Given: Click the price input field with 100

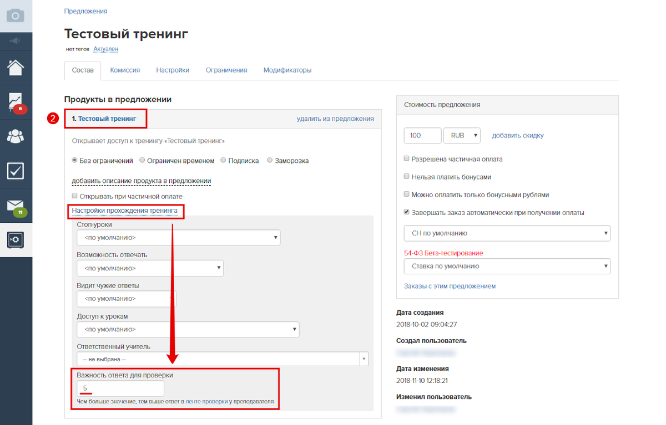Looking at the screenshot, I should click(423, 135).
